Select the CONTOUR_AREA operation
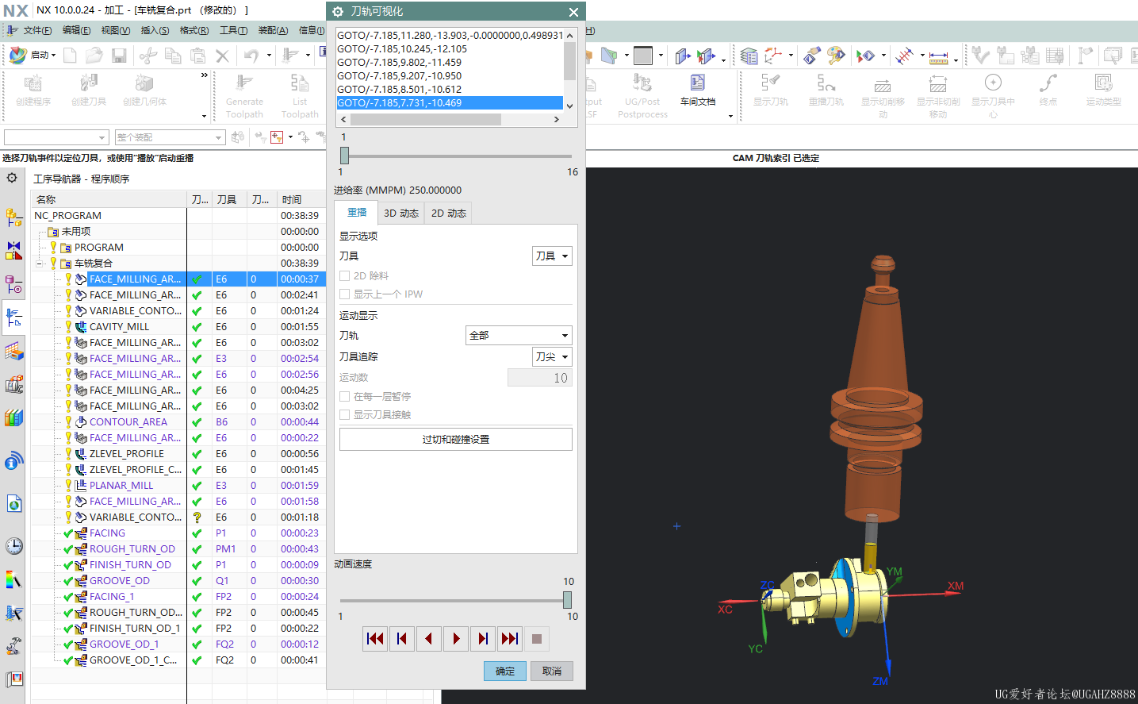The height and width of the screenshot is (704, 1138). click(128, 422)
